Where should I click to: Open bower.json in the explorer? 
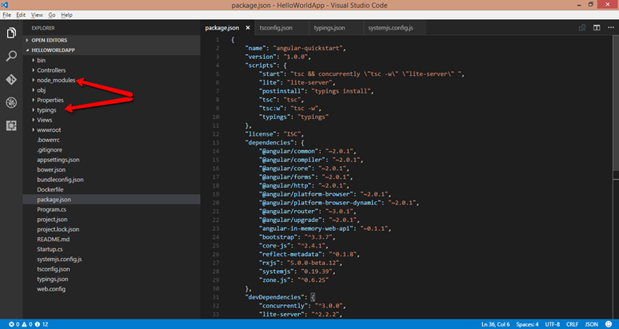point(51,169)
